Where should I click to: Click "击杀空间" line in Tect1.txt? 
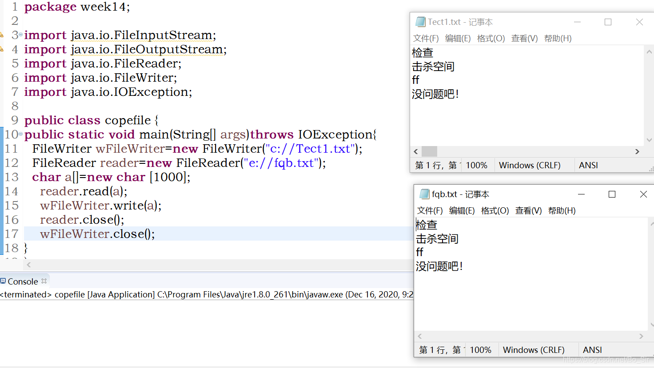(x=433, y=67)
